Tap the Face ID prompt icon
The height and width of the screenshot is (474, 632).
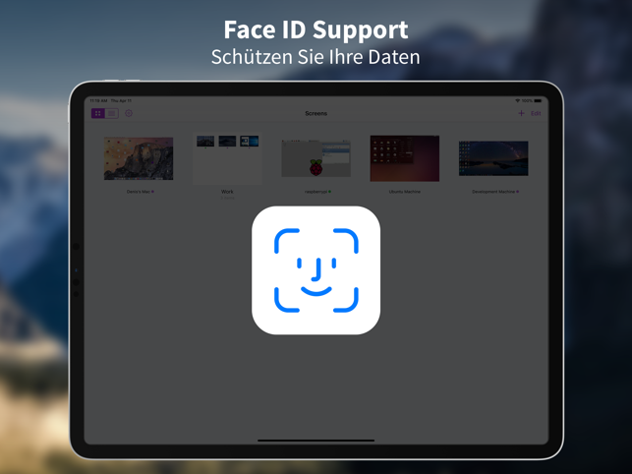(x=316, y=270)
